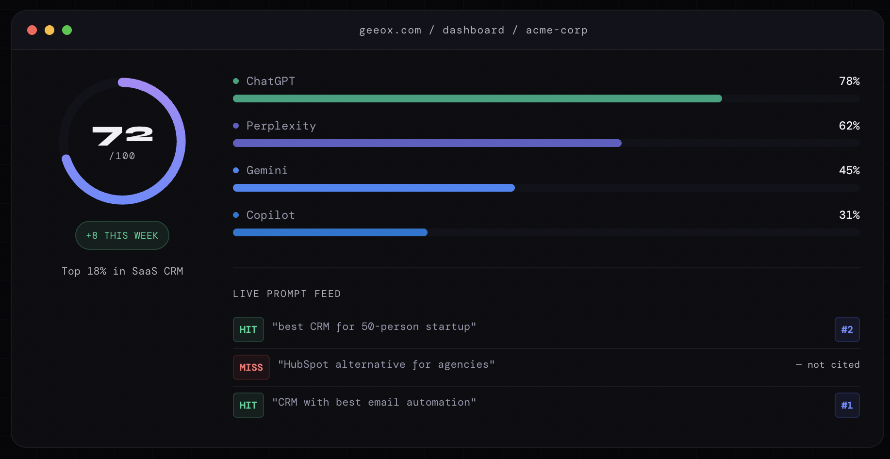Expand the 'Top 18% in SaaS CRM' ranking
Screen dimensions: 890x459
122,271
